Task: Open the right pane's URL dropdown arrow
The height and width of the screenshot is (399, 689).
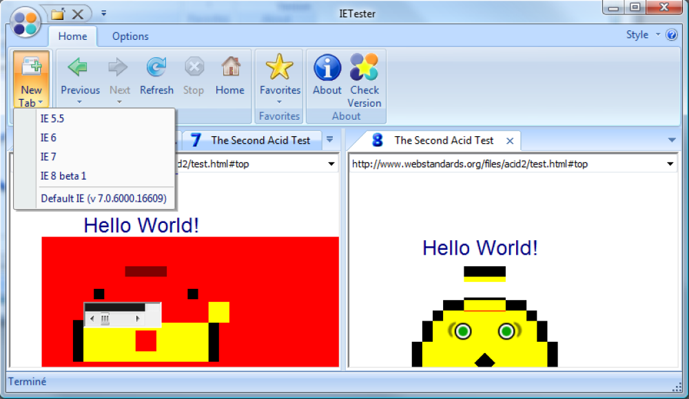Action: (669, 164)
